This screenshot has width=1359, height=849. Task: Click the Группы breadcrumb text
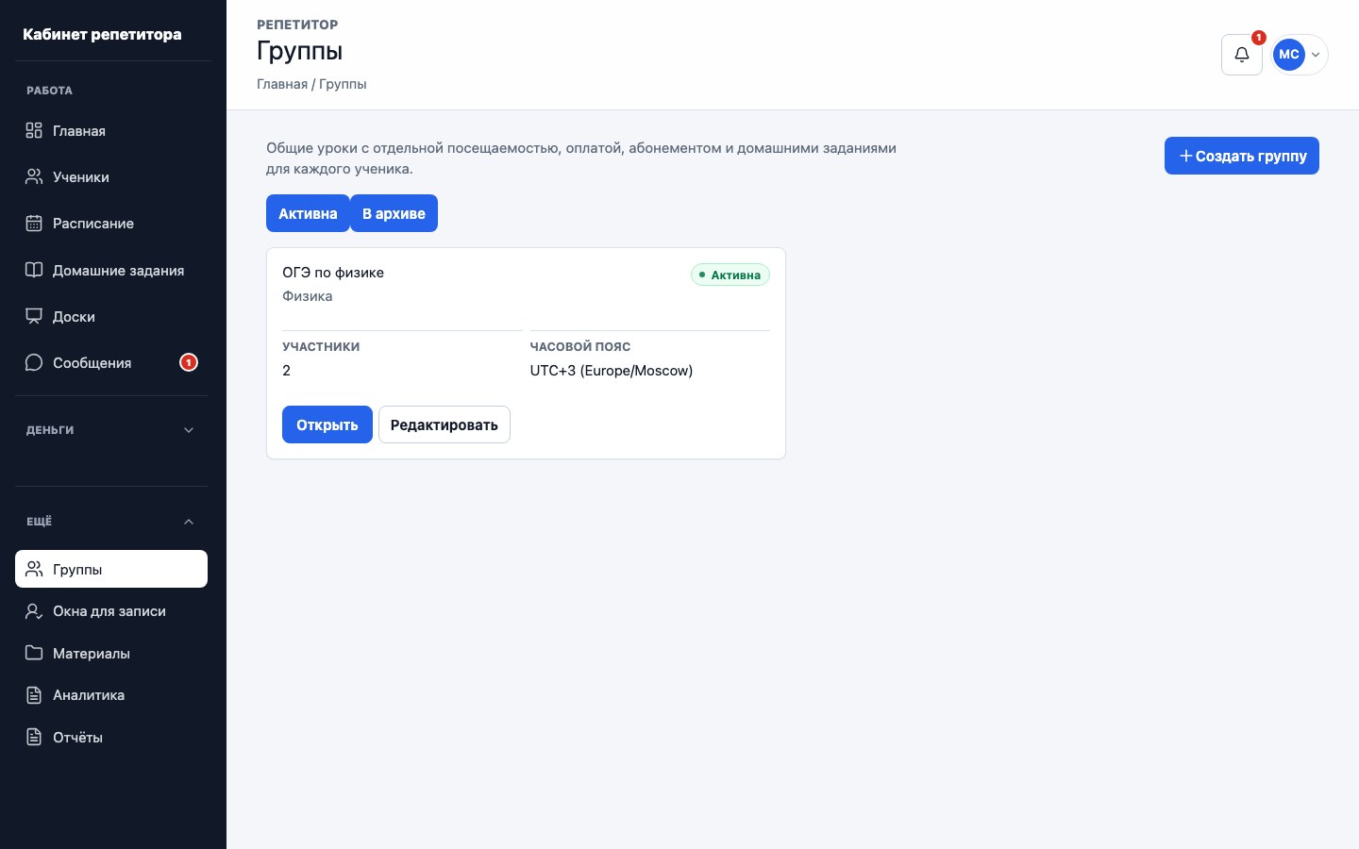coord(343,84)
